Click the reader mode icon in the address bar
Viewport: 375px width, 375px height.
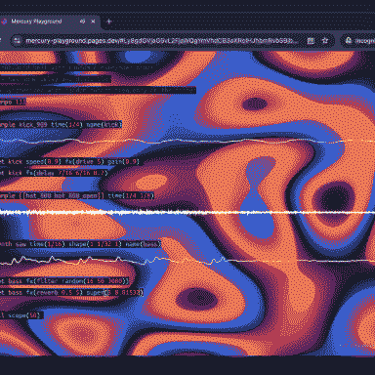point(311,41)
